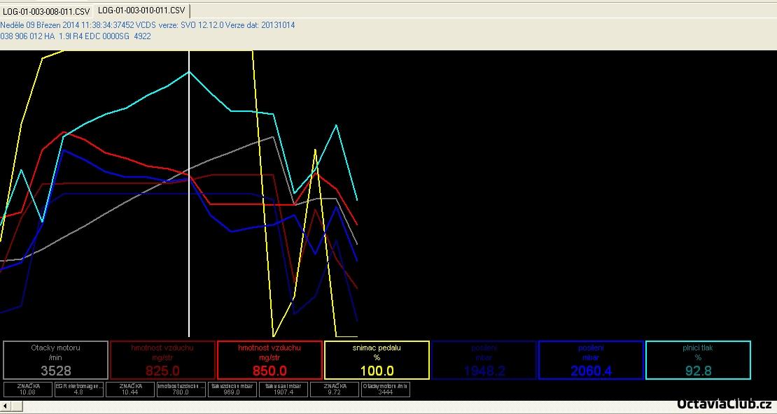Select the dark red hmotnost vzduchu 825.0 box
The image size is (777, 414).
(x=162, y=360)
